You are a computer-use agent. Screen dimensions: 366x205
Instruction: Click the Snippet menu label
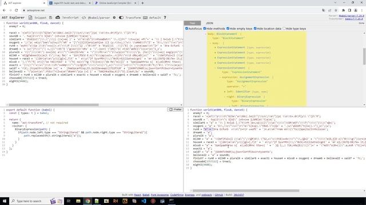(x=41, y=18)
